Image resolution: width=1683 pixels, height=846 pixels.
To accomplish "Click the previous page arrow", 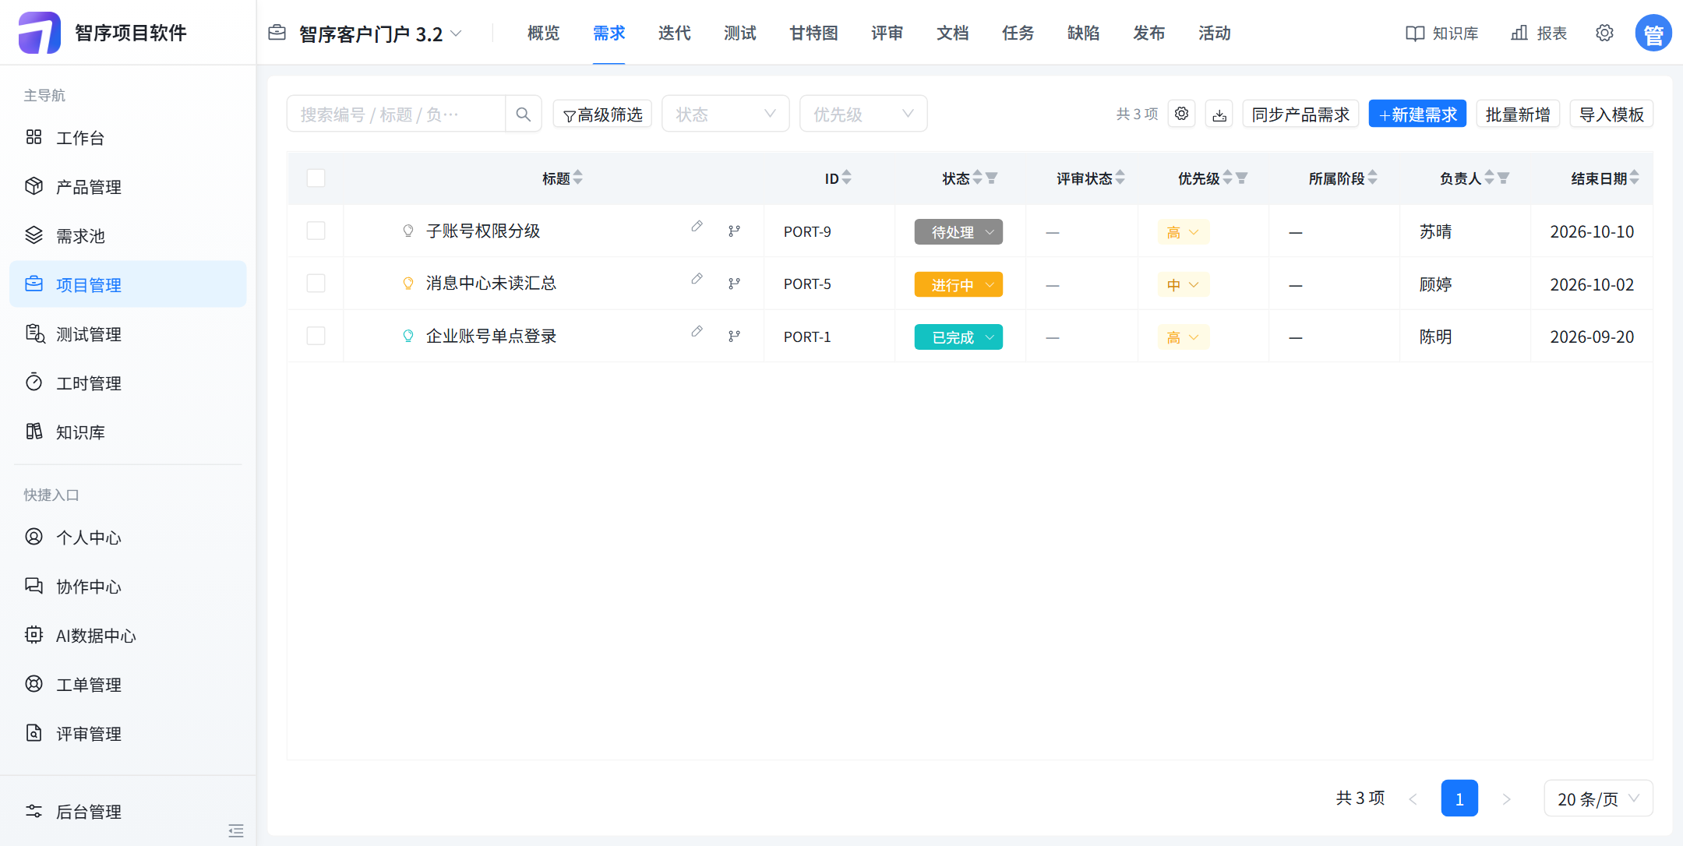I will point(1413,798).
